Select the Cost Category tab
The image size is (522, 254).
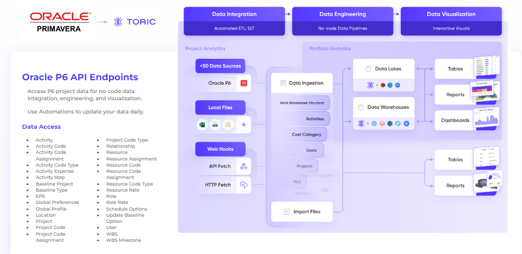pos(299,134)
